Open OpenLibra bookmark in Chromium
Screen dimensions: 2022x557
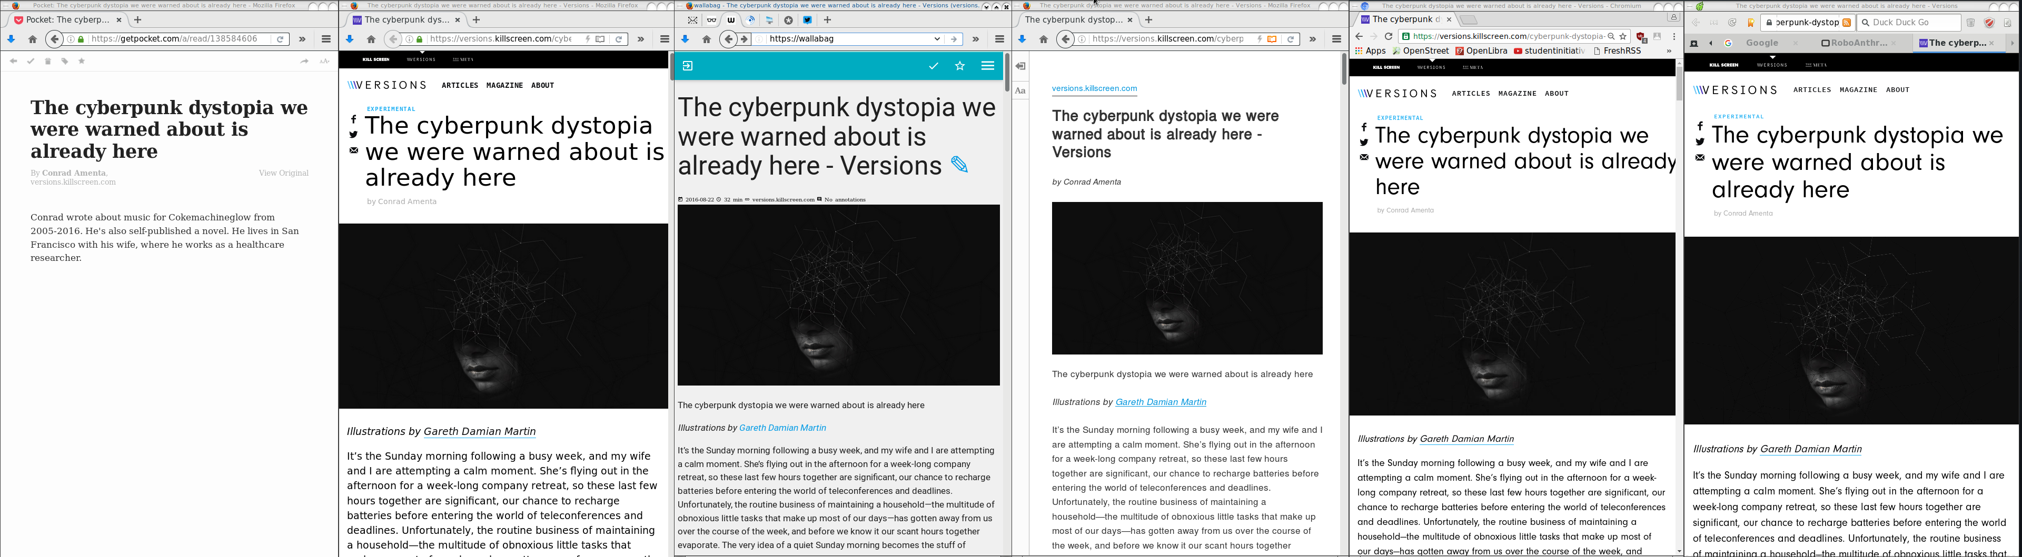click(x=1481, y=51)
